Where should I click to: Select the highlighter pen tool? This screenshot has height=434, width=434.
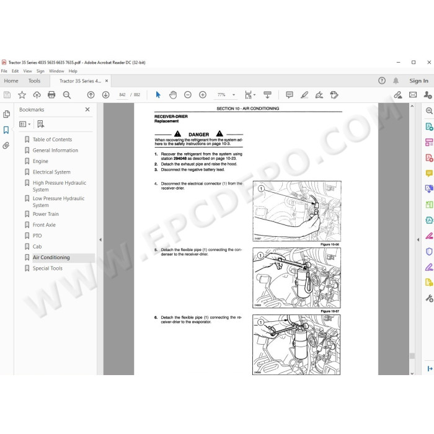coord(304,95)
